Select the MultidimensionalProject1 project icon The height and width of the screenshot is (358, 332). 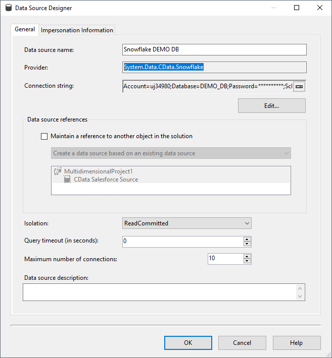click(57, 171)
